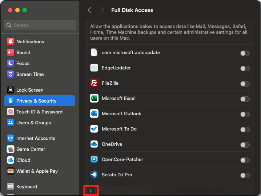Select the Microsoft Outlook row label
261x196 pixels.
121,113
